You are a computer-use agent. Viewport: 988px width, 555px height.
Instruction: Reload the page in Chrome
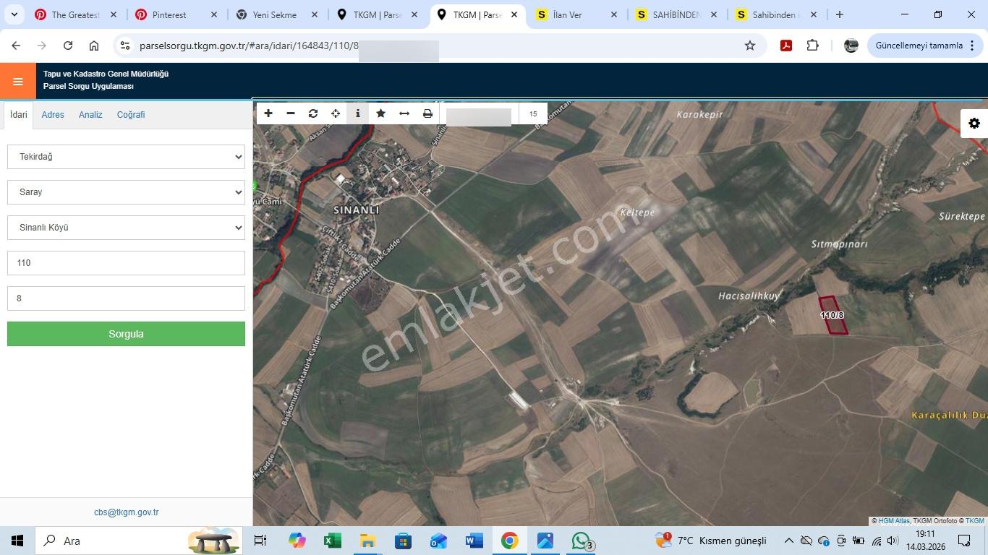click(68, 46)
